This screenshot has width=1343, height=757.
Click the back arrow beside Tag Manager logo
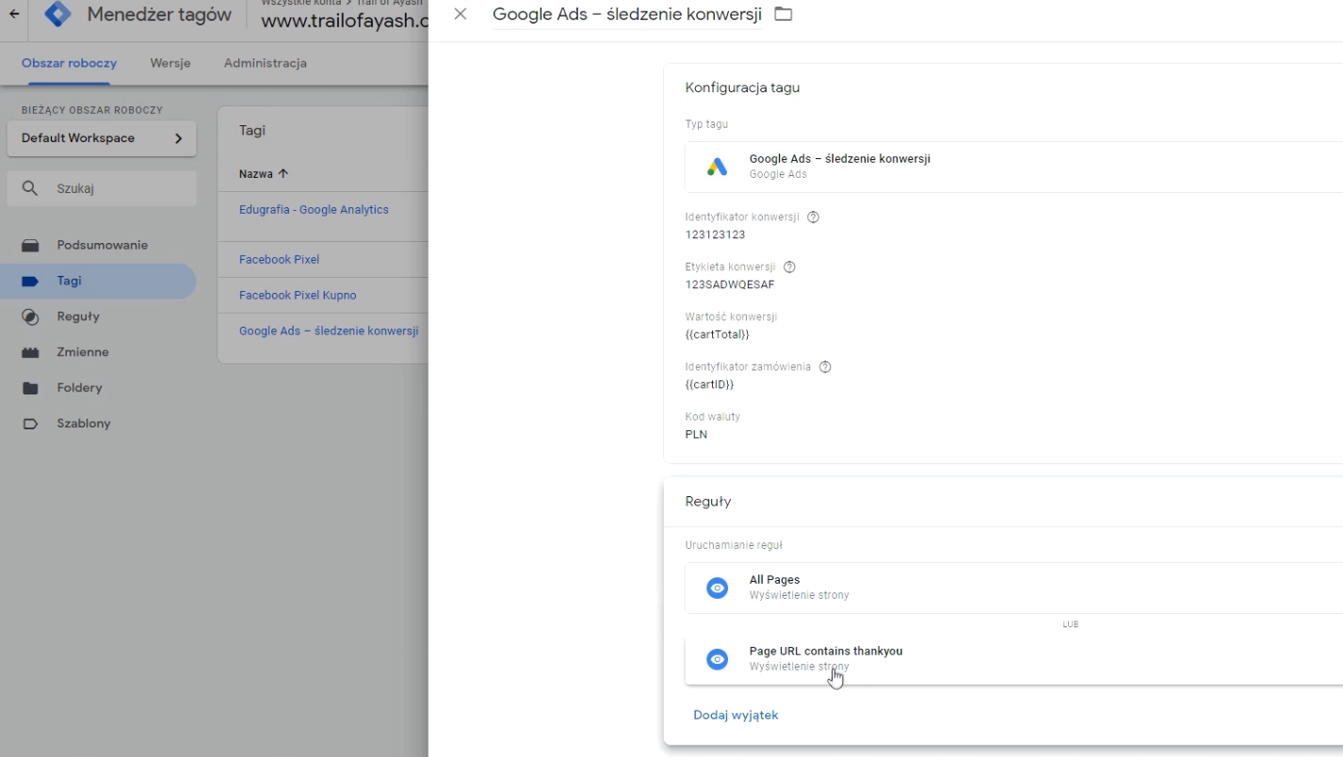[14, 14]
